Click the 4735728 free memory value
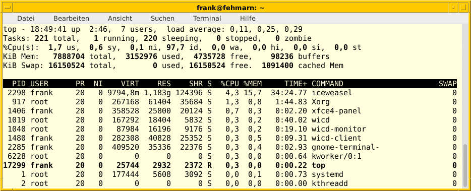The height and width of the screenshot is (191, 471). point(209,56)
